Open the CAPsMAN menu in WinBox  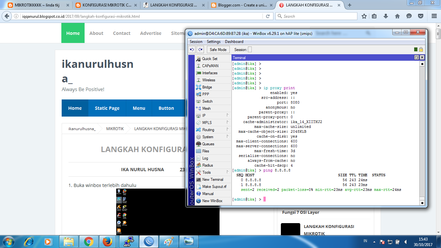pyautogui.click(x=213, y=66)
